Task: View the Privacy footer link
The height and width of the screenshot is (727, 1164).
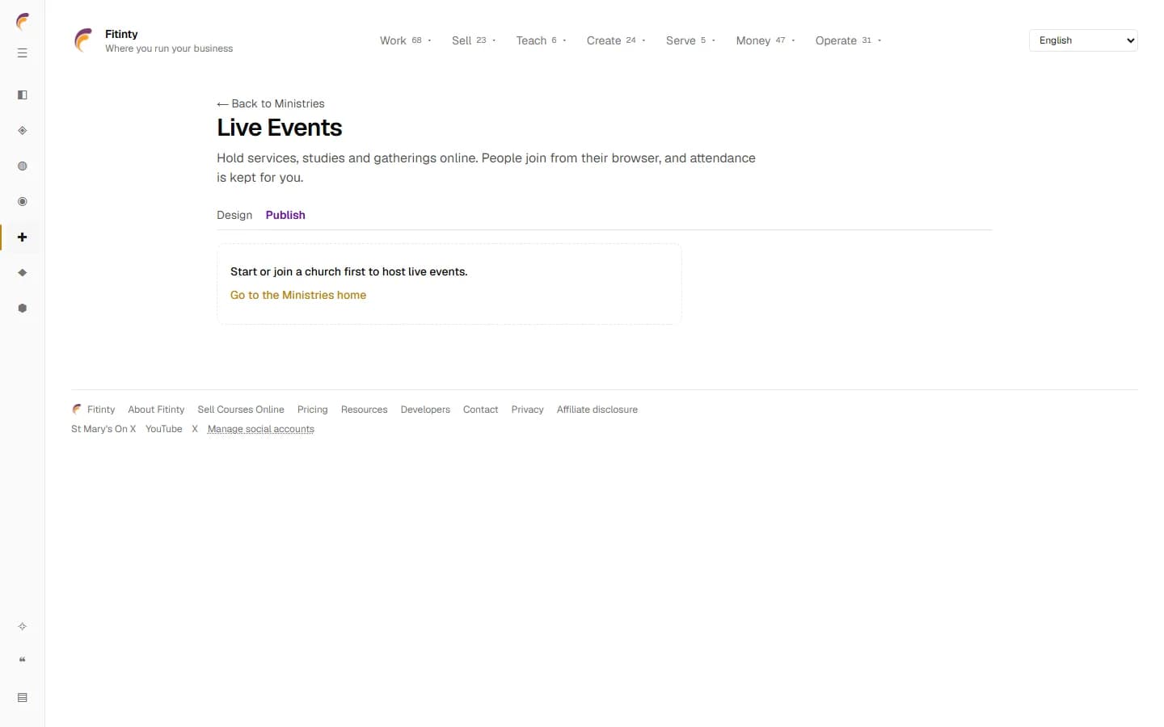Action: click(528, 410)
